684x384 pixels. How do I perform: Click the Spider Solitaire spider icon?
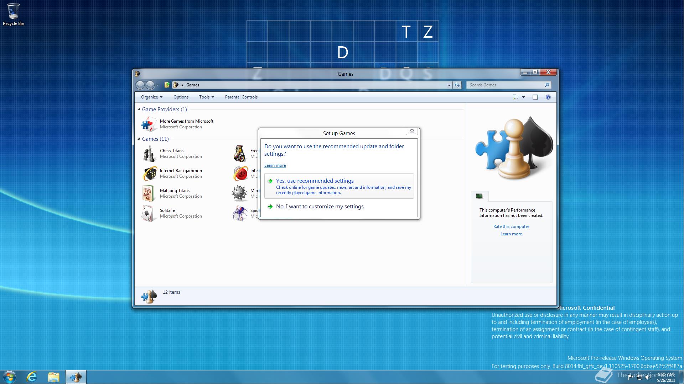240,213
